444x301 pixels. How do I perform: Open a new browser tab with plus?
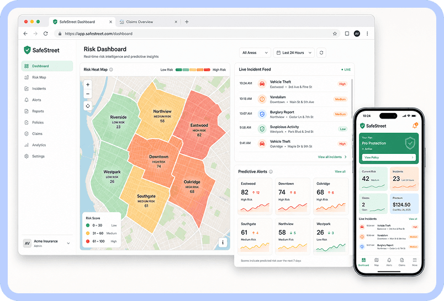[187, 21]
